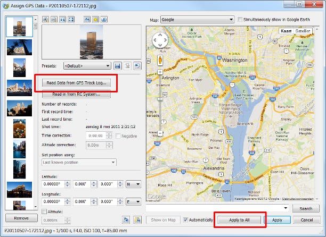
Task: Switch map to Satelliet view
Action: (303, 31)
